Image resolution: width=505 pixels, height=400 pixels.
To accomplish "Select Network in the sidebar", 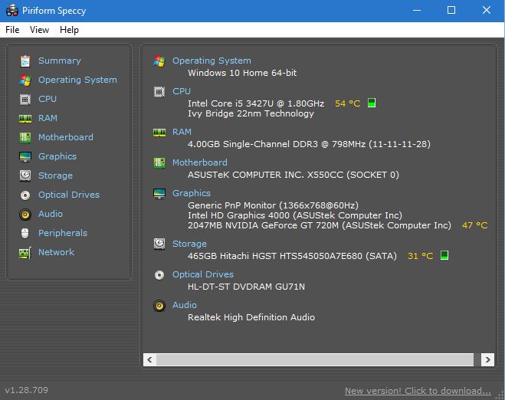I will 56,252.
